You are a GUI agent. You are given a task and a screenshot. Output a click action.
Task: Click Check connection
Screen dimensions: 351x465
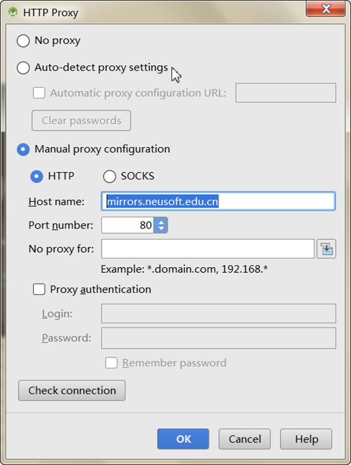[71, 390]
